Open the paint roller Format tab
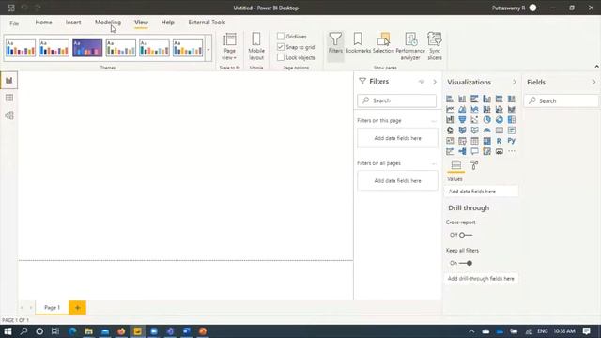The width and height of the screenshot is (601, 338). [x=473, y=165]
